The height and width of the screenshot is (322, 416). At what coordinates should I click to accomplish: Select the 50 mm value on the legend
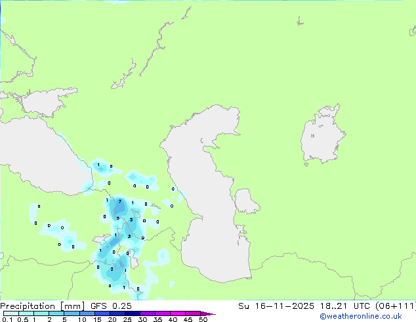coord(203,320)
